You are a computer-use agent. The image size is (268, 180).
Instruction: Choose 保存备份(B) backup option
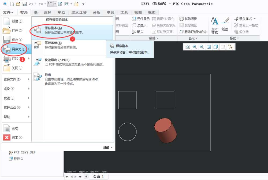72,45
